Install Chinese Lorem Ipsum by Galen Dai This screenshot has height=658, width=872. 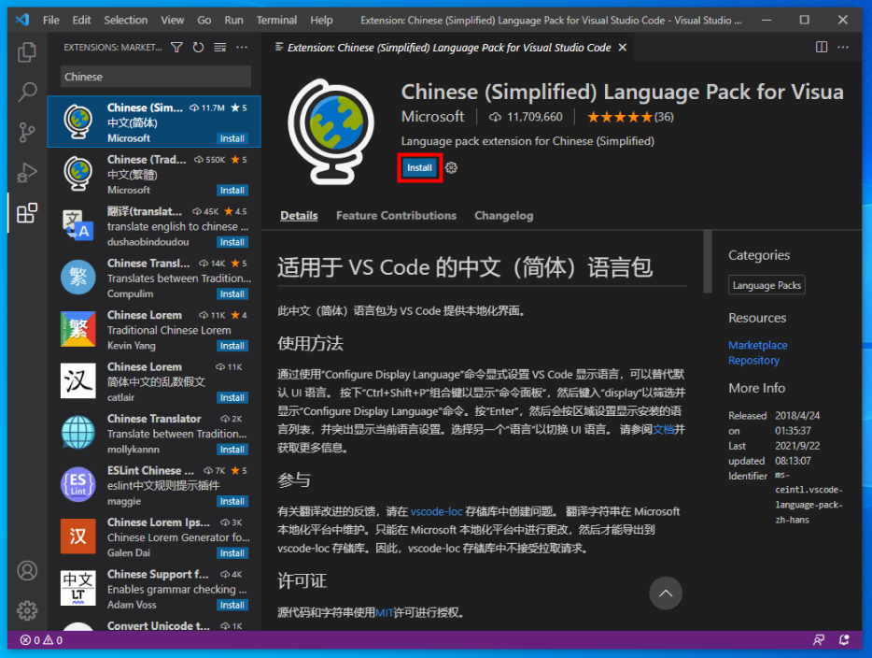click(232, 552)
